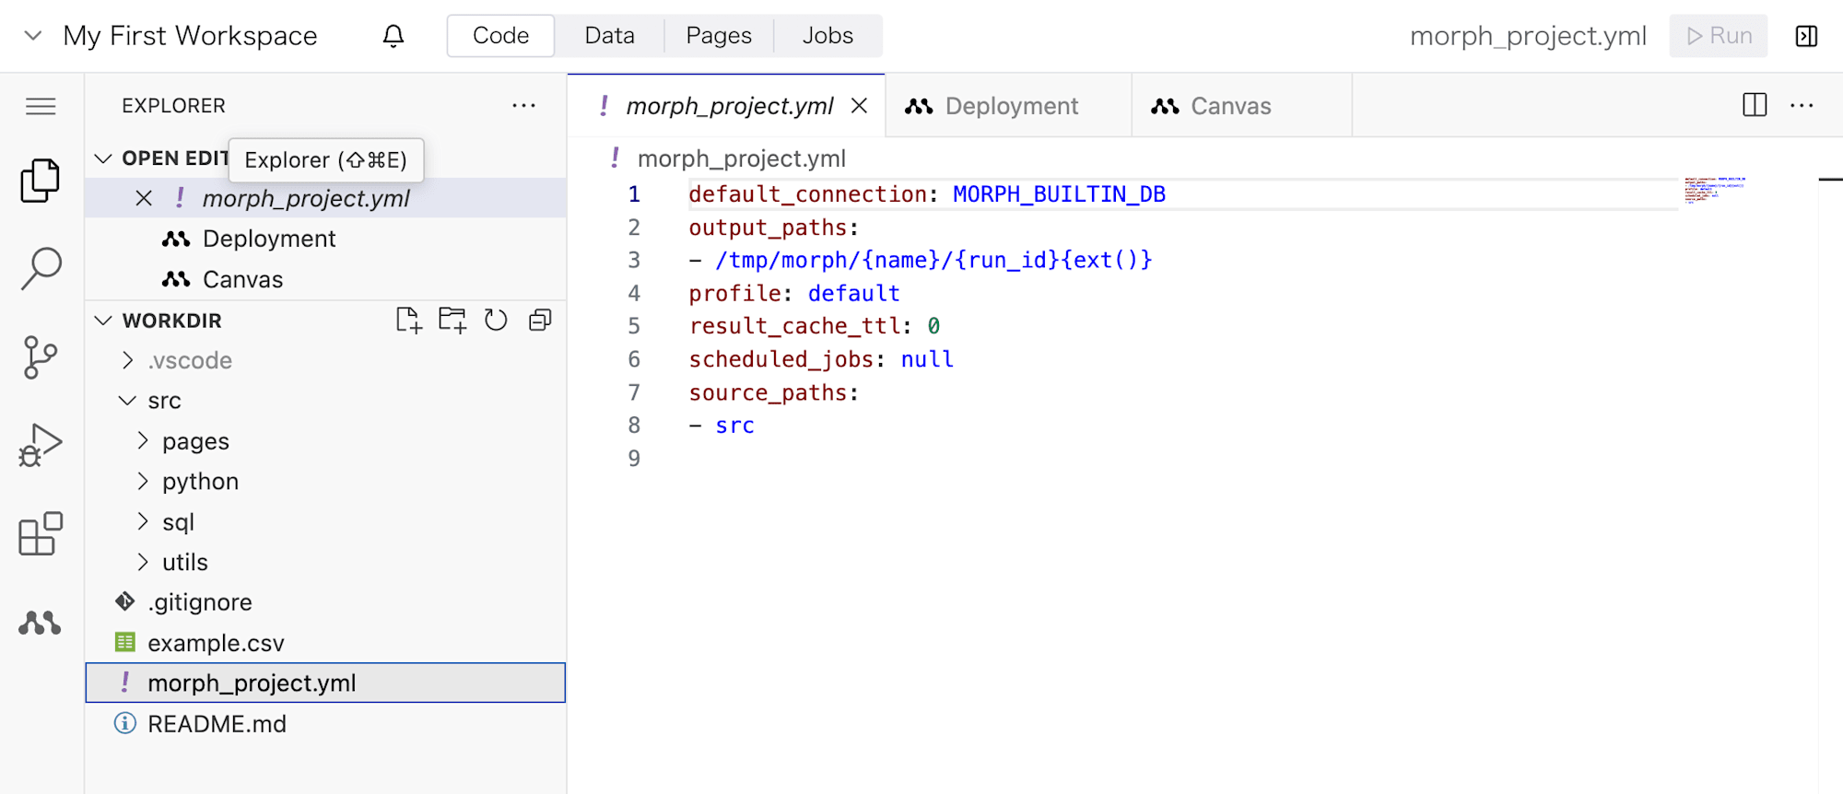Collapse all folders in WORKDIR
Image resolution: width=1843 pixels, height=794 pixels.
tap(540, 321)
